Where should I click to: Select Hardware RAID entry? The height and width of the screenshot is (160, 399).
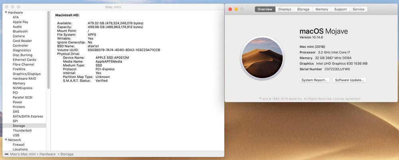click(x=24, y=79)
